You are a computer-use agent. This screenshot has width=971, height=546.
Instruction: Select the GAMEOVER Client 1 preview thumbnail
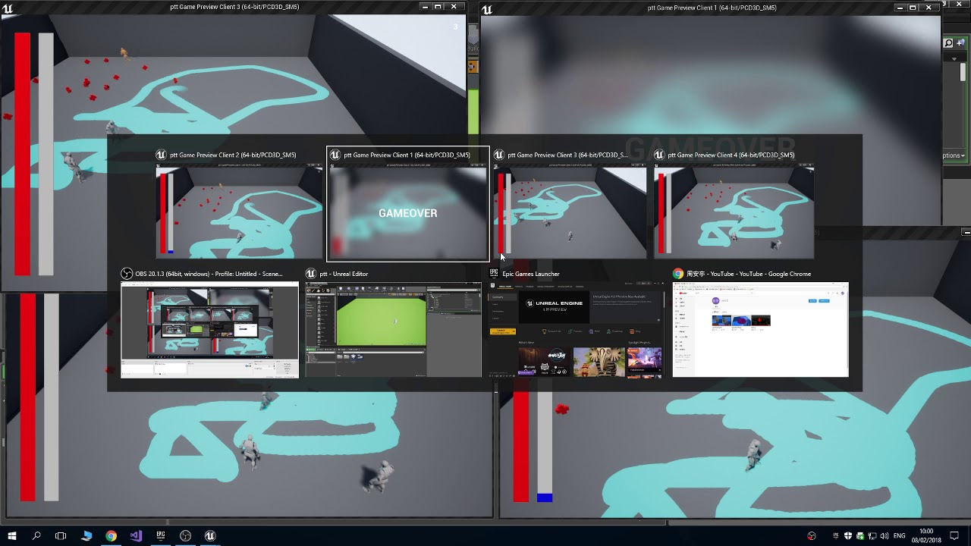tap(407, 213)
